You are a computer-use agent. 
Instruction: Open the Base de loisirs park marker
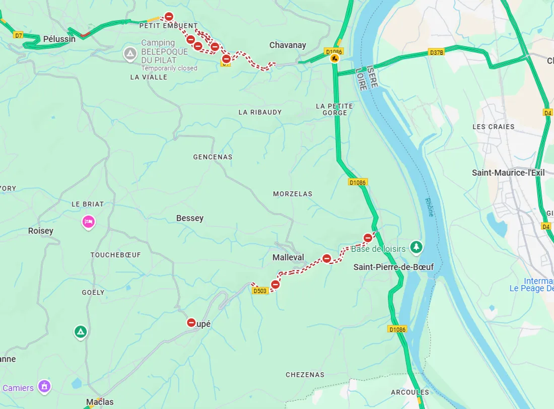416,247
